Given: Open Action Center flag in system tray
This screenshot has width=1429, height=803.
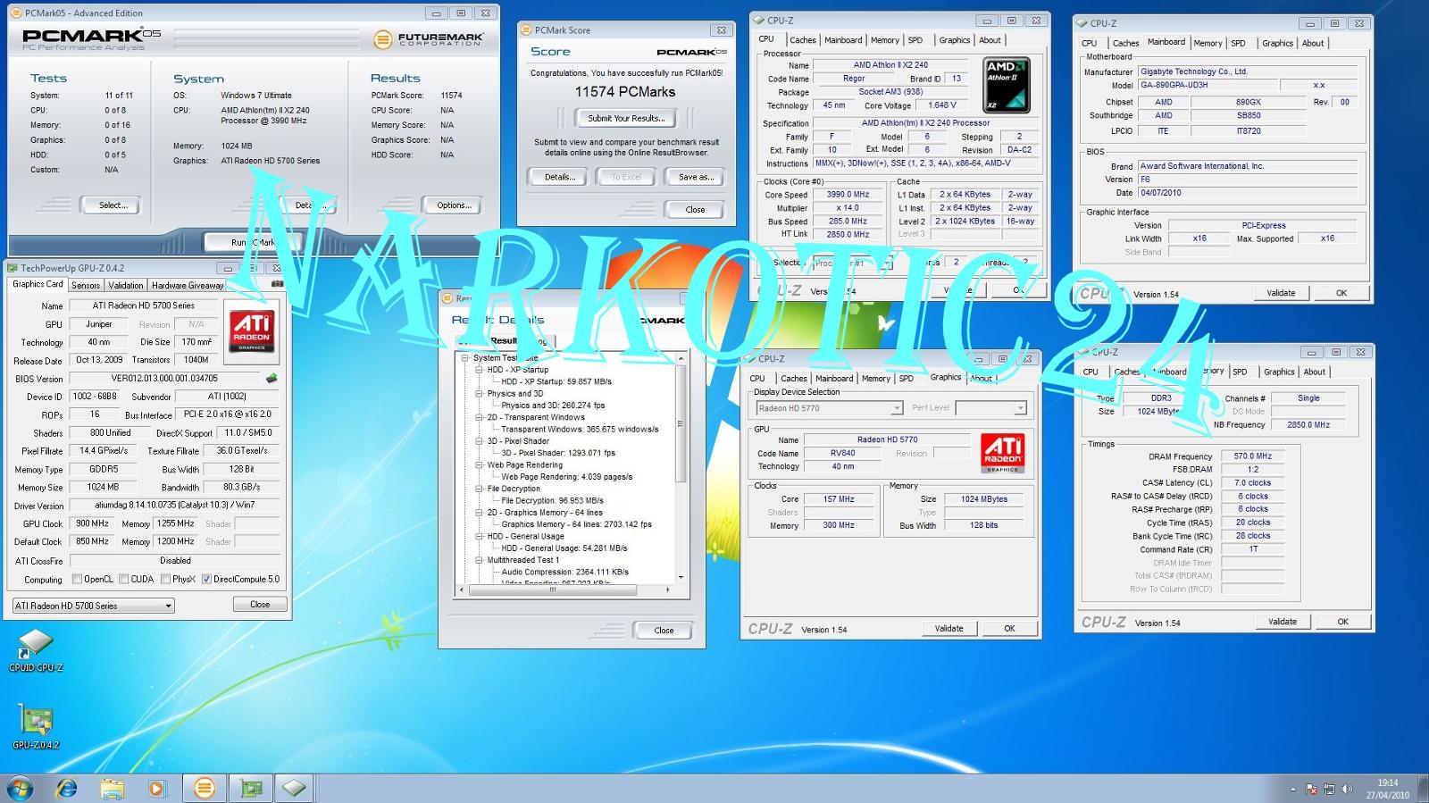Looking at the screenshot, I should (1311, 790).
